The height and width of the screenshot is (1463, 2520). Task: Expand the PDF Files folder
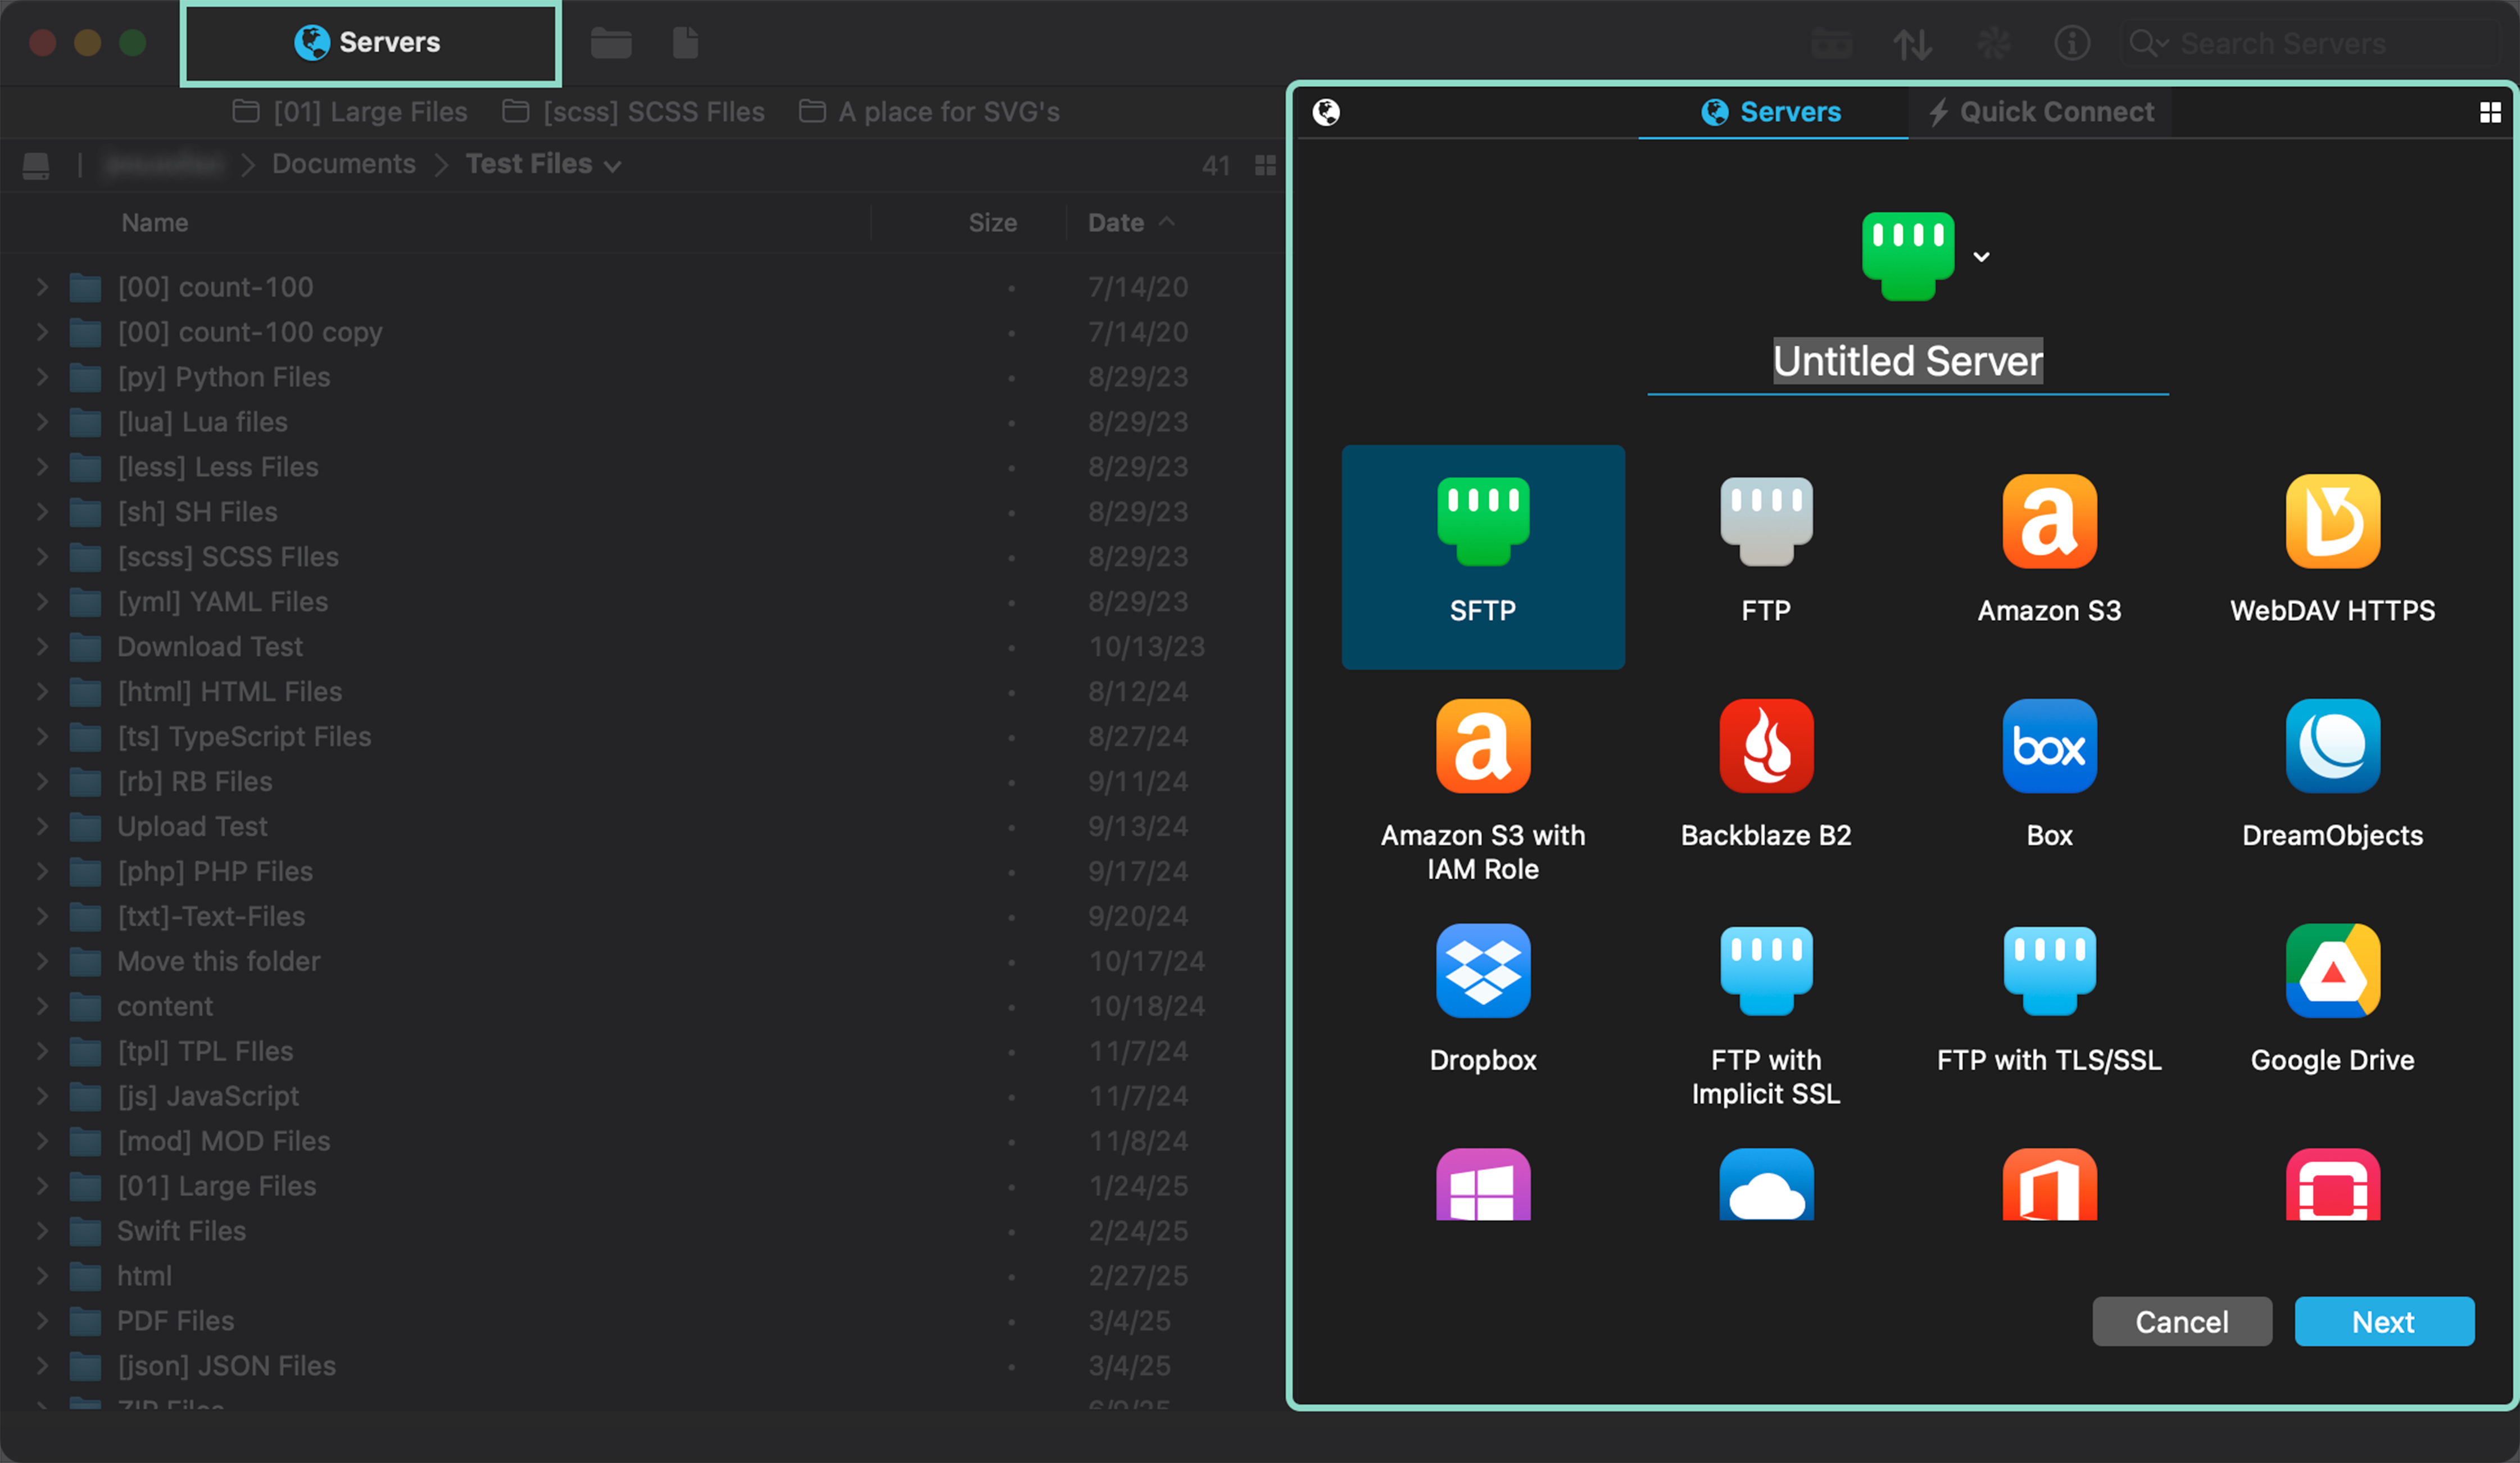[42, 1321]
